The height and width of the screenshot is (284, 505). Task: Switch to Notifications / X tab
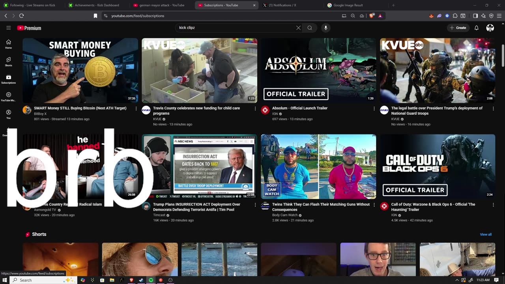(292, 5)
